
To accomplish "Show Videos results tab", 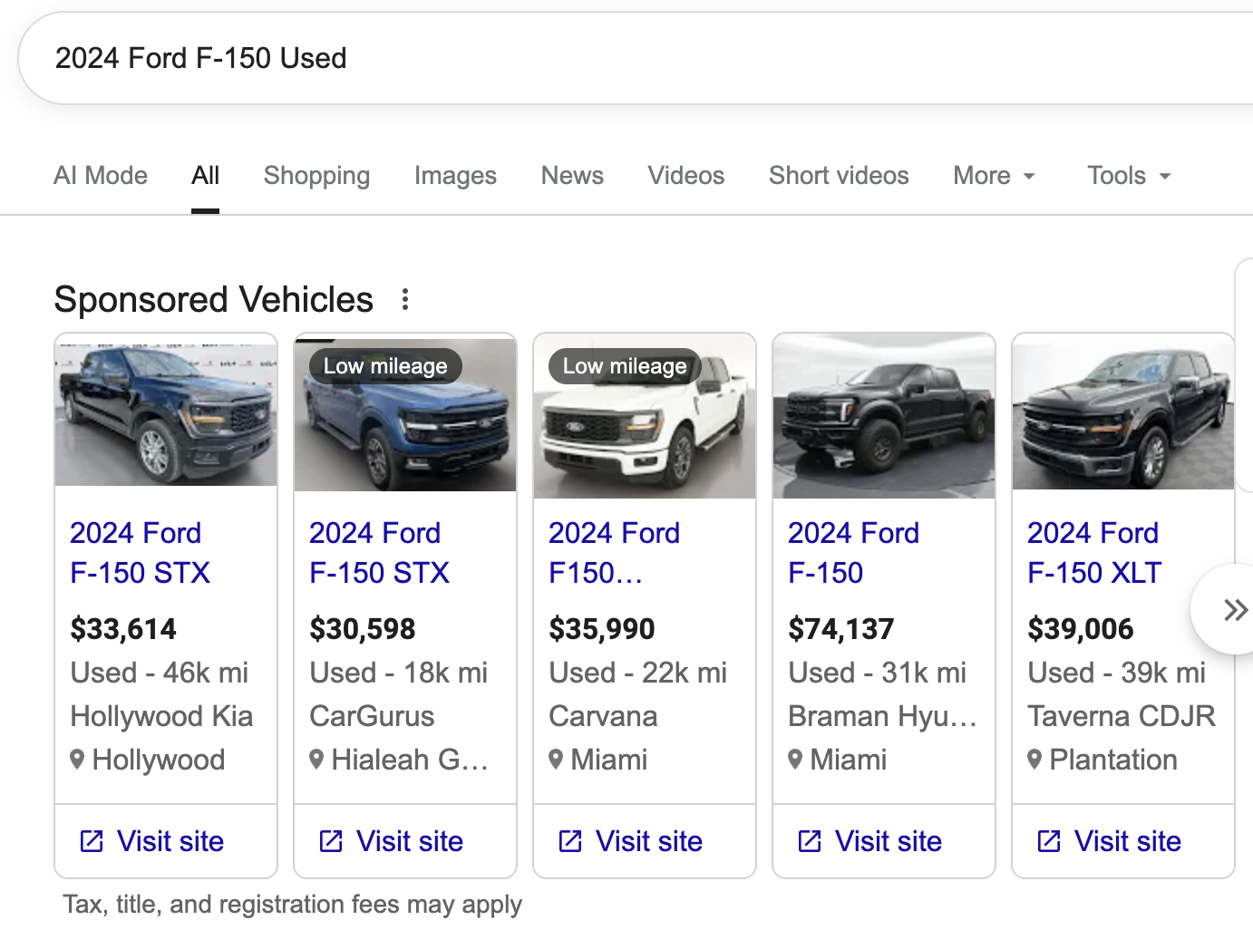I will tap(686, 176).
